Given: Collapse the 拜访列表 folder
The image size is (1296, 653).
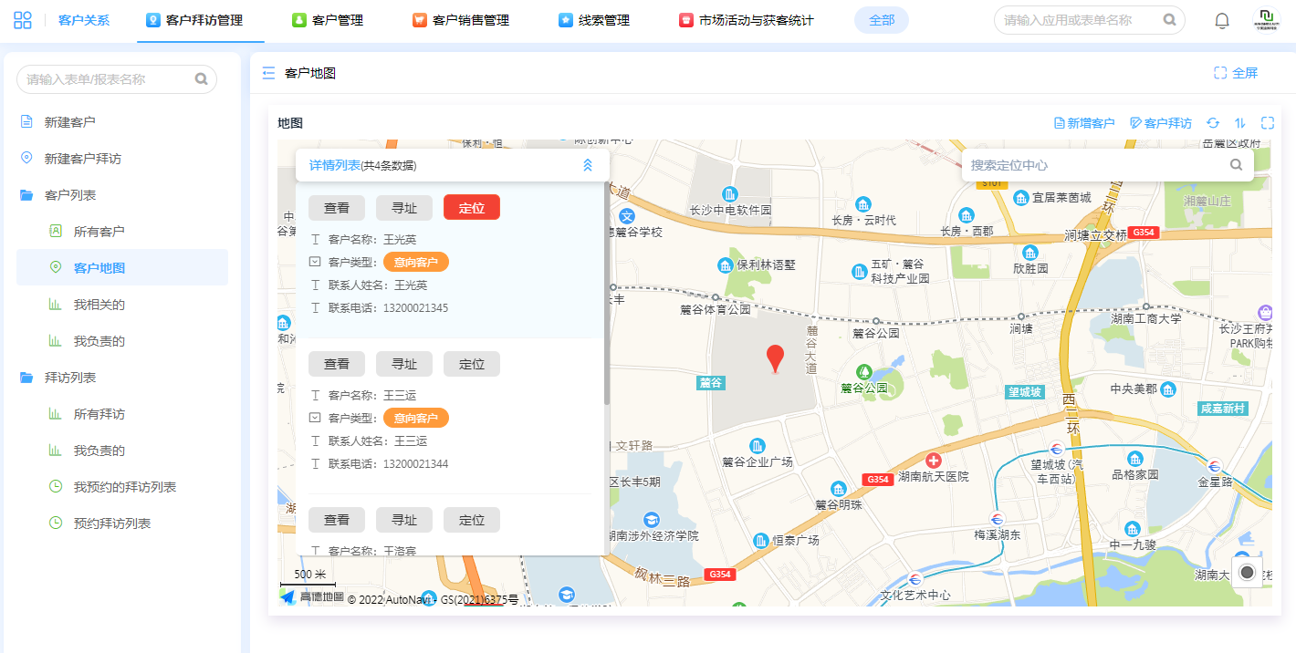Looking at the screenshot, I should (x=27, y=378).
